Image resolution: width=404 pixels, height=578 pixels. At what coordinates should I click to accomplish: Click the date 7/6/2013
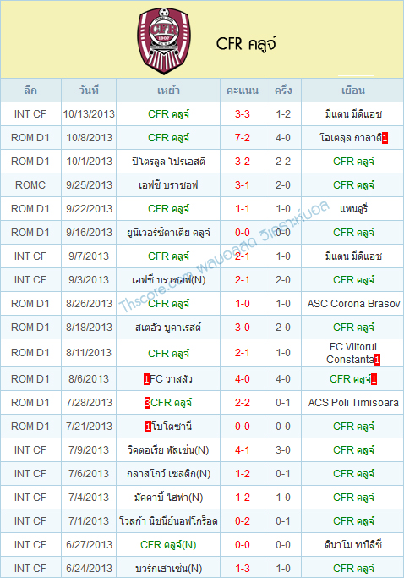(x=89, y=474)
